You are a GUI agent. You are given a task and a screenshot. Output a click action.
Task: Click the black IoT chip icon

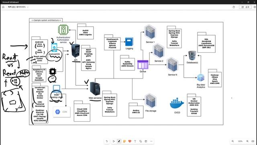click(53, 72)
